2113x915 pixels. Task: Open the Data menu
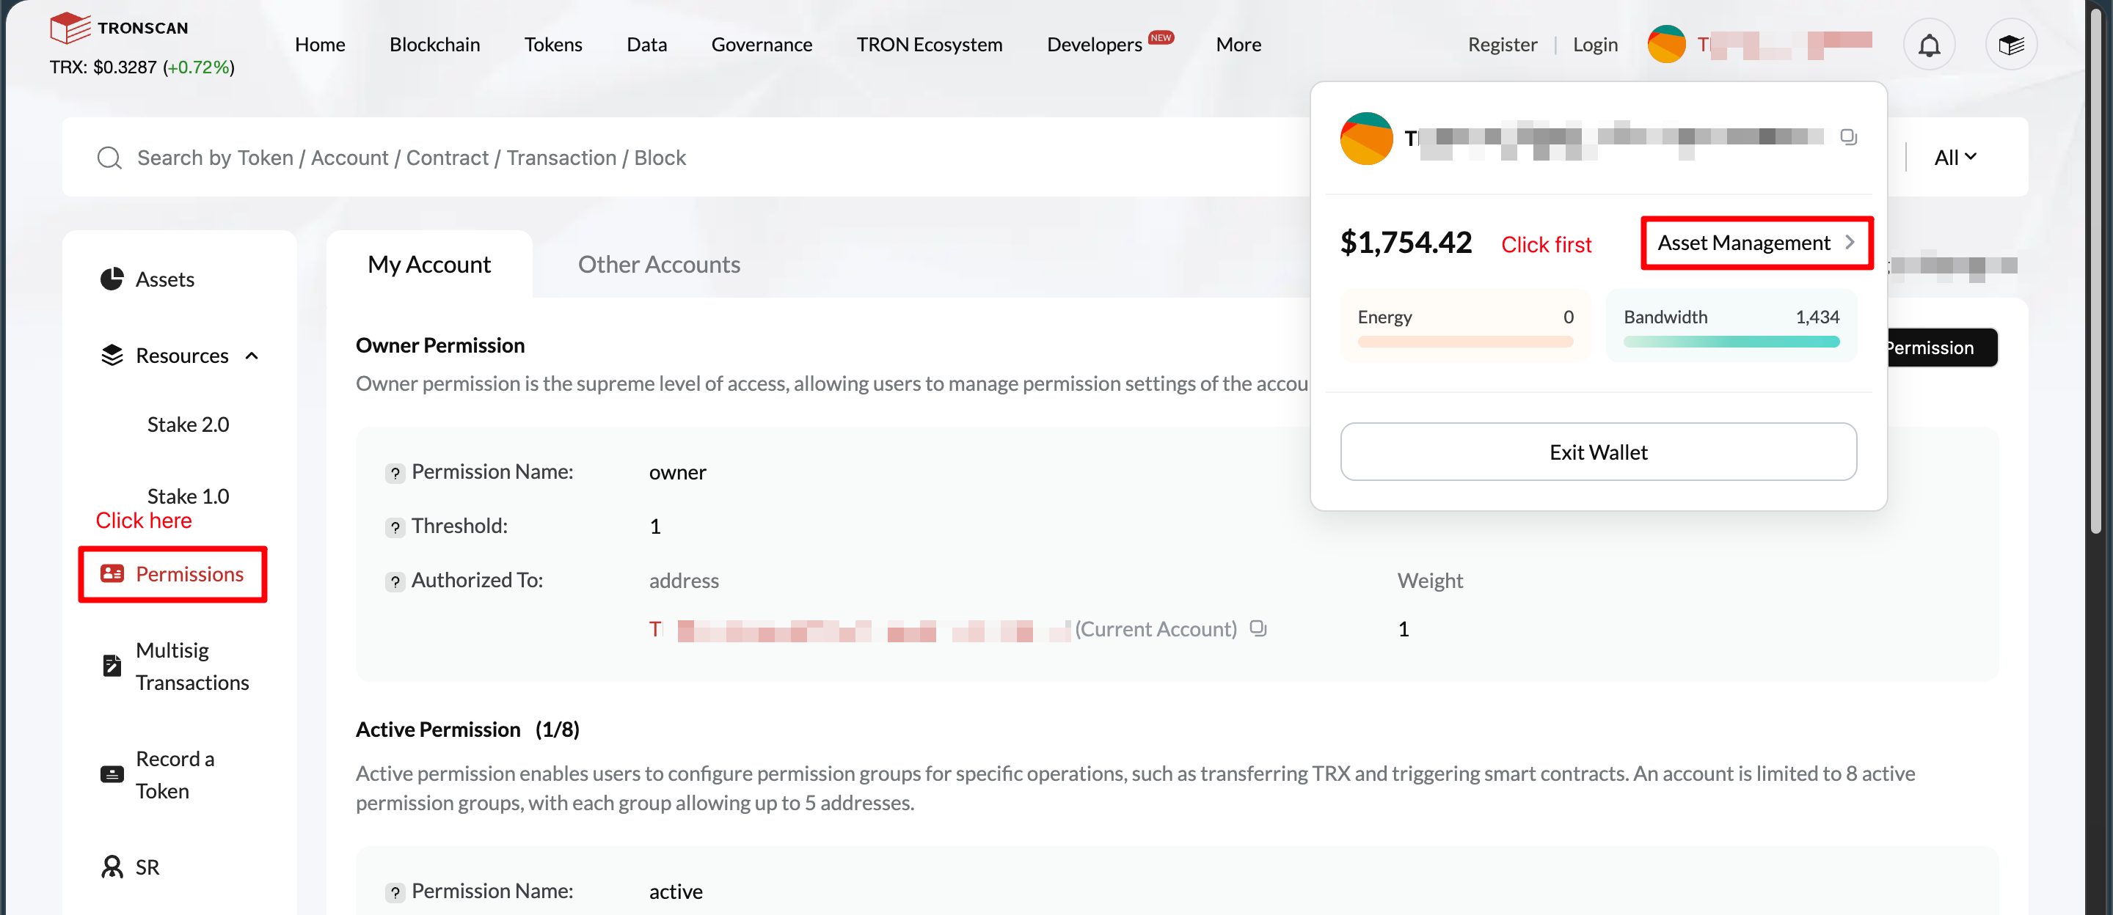646,44
